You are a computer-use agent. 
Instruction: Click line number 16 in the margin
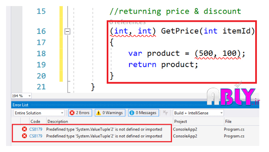[x=41, y=31]
